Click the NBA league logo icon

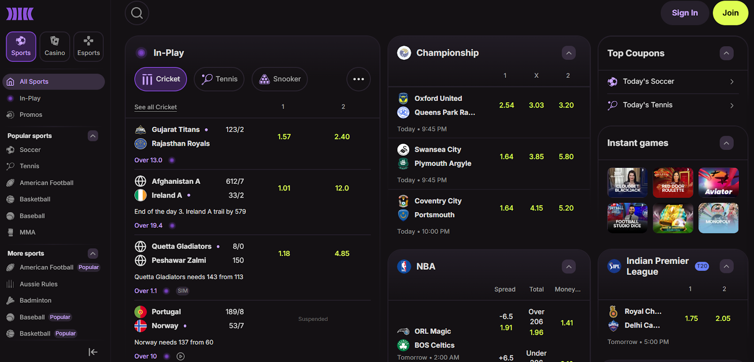point(404,266)
